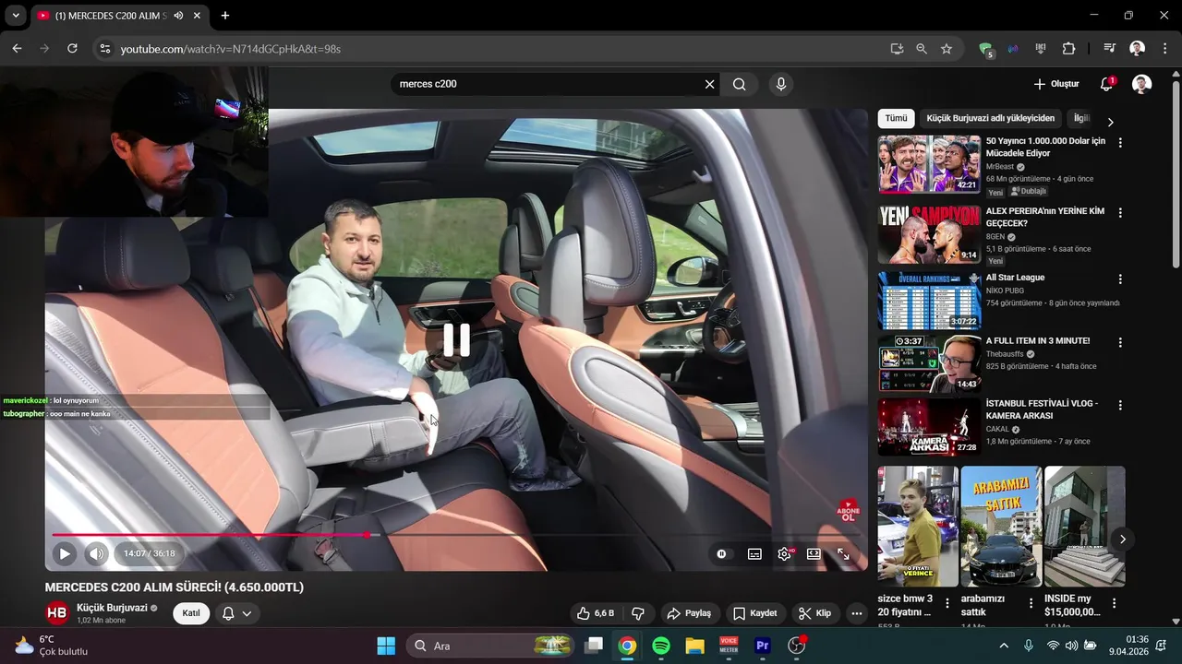
Task: Open the notification bell dropdown for the channel
Action: tap(237, 613)
